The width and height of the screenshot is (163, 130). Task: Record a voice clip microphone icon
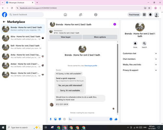[x=51, y=119]
